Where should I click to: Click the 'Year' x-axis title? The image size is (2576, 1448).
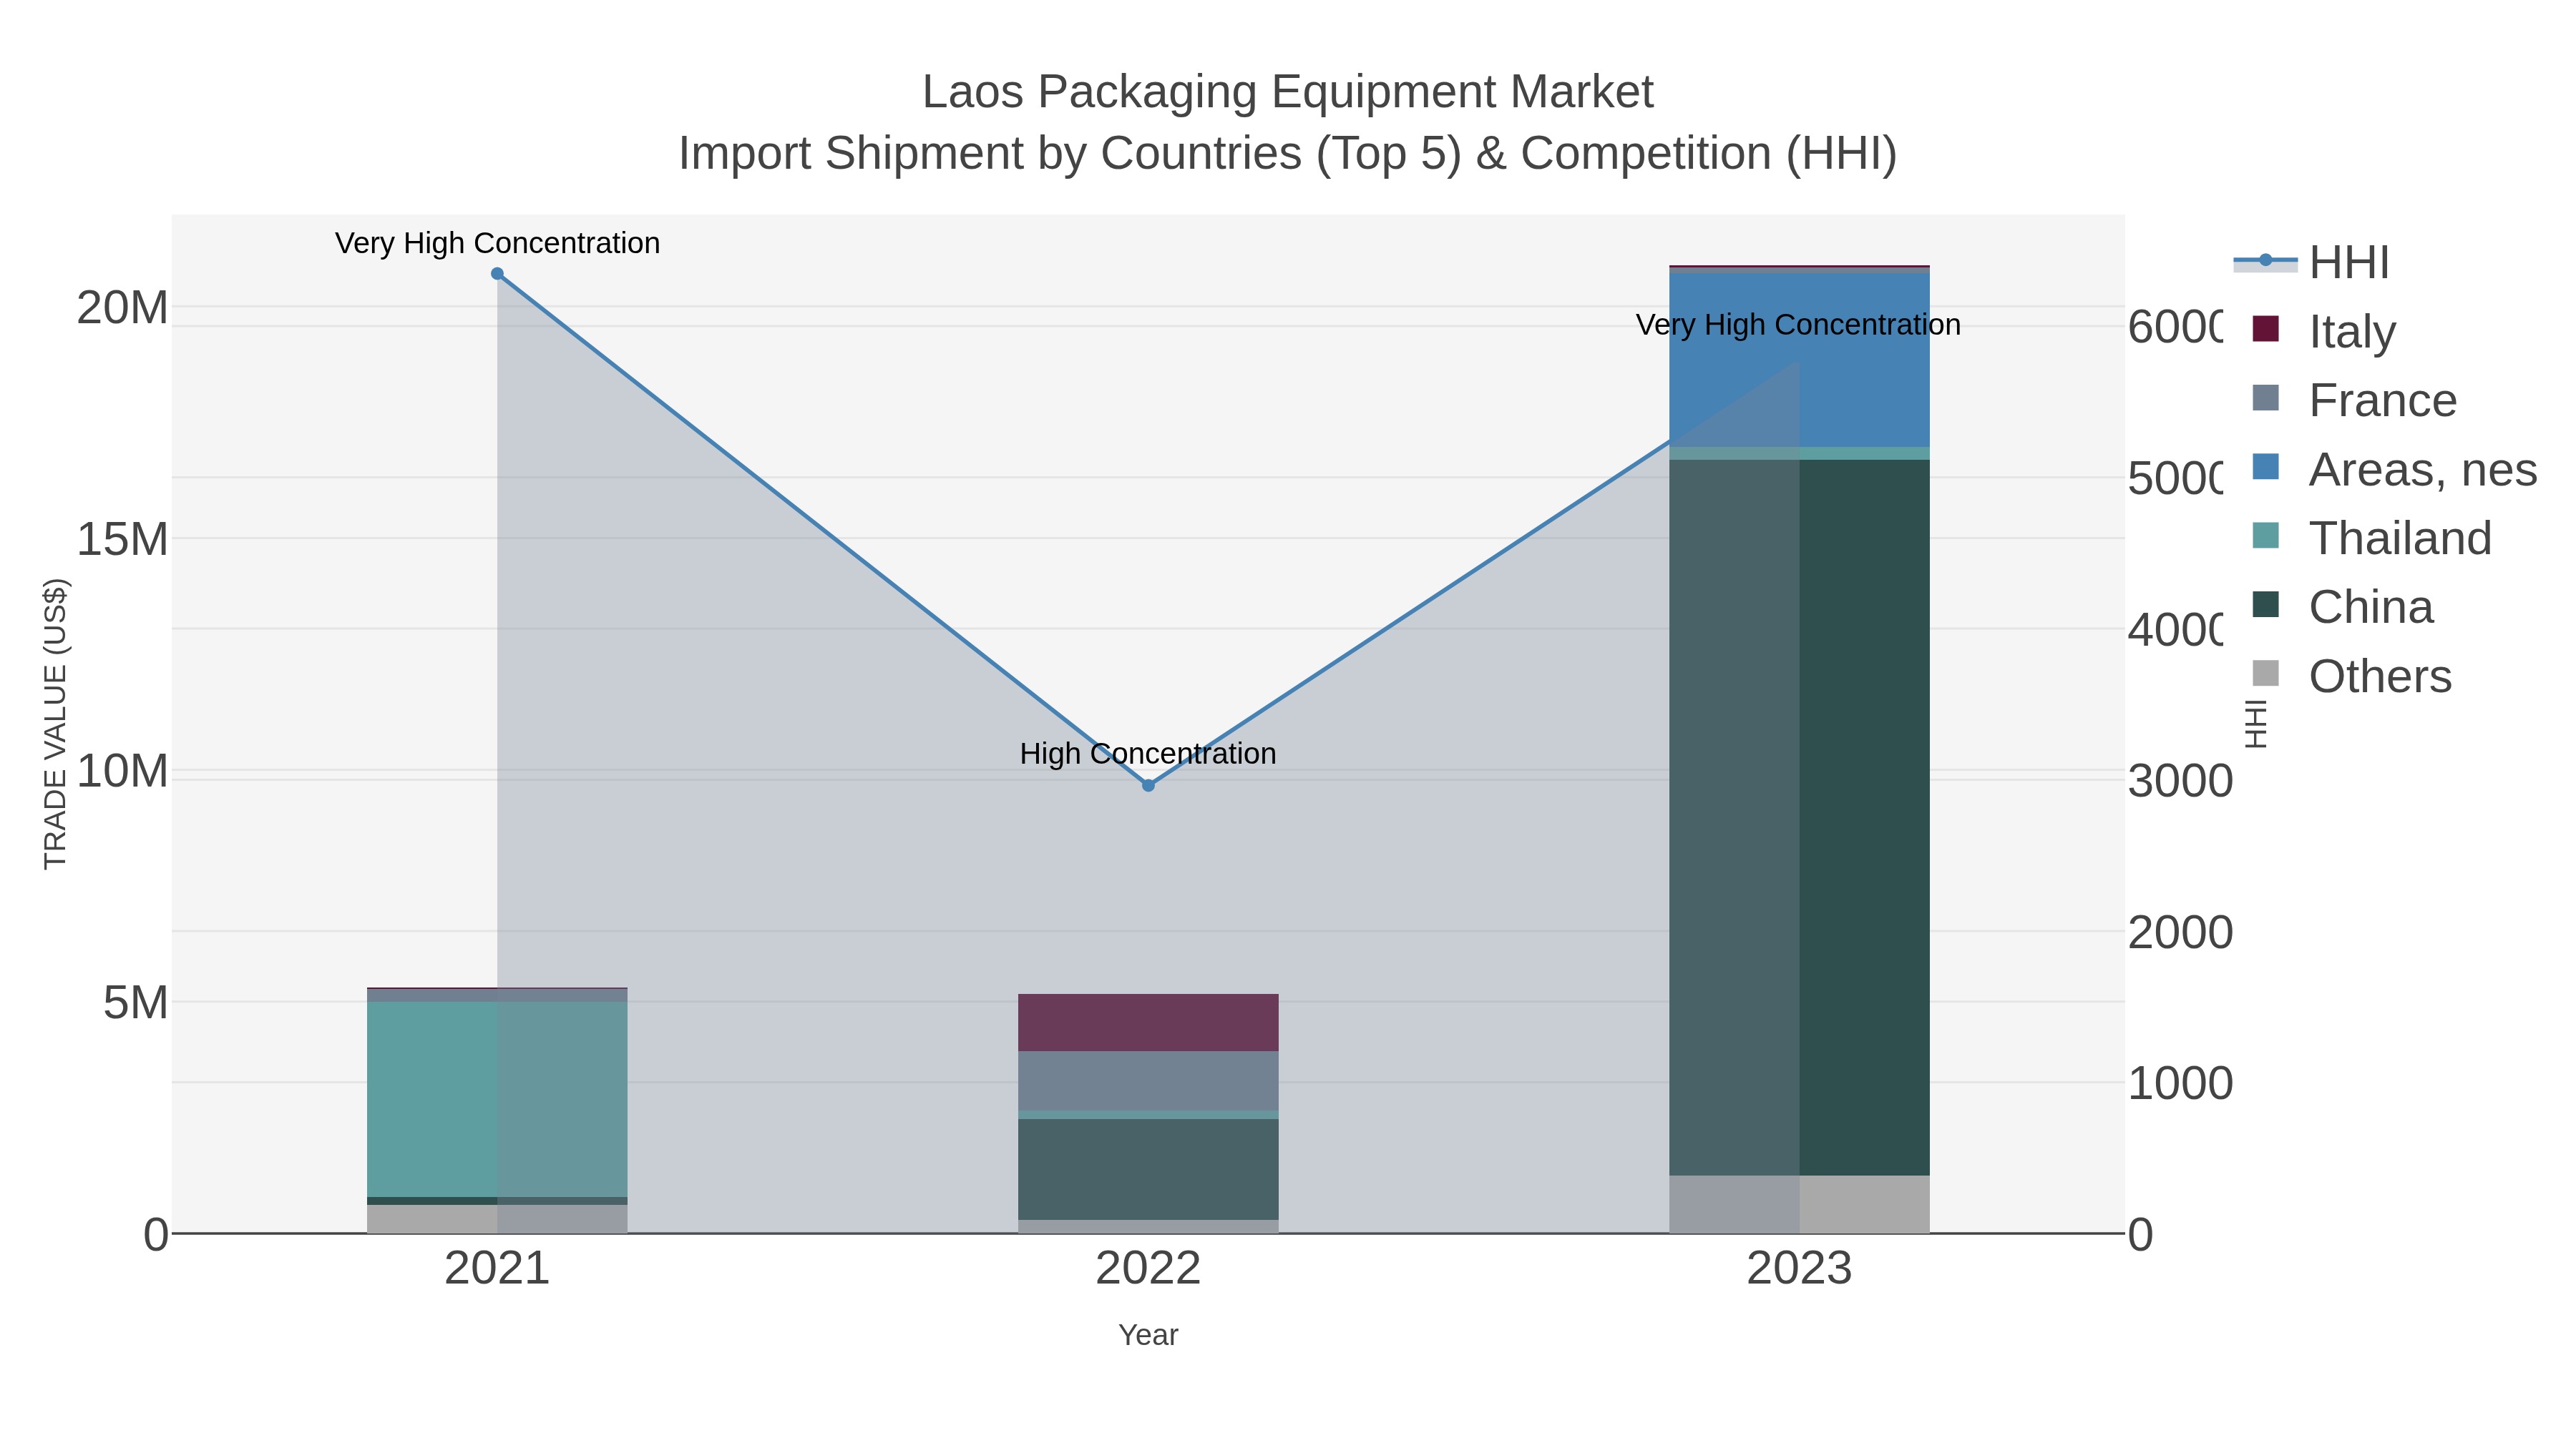point(1148,1335)
